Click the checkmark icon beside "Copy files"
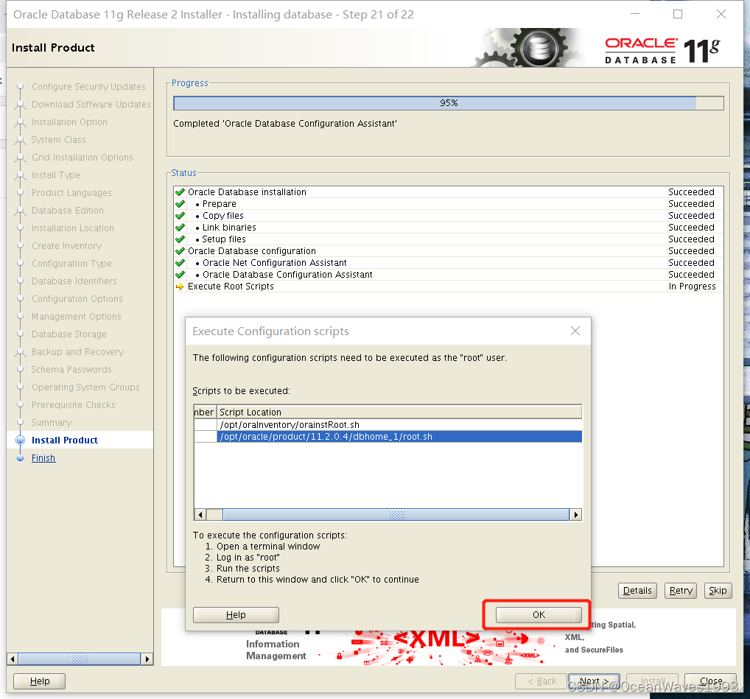The height and width of the screenshot is (699, 750). point(179,215)
